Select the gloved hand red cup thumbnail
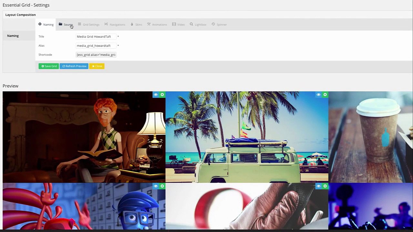Image resolution: width=413 pixels, height=232 pixels. tap(247, 206)
